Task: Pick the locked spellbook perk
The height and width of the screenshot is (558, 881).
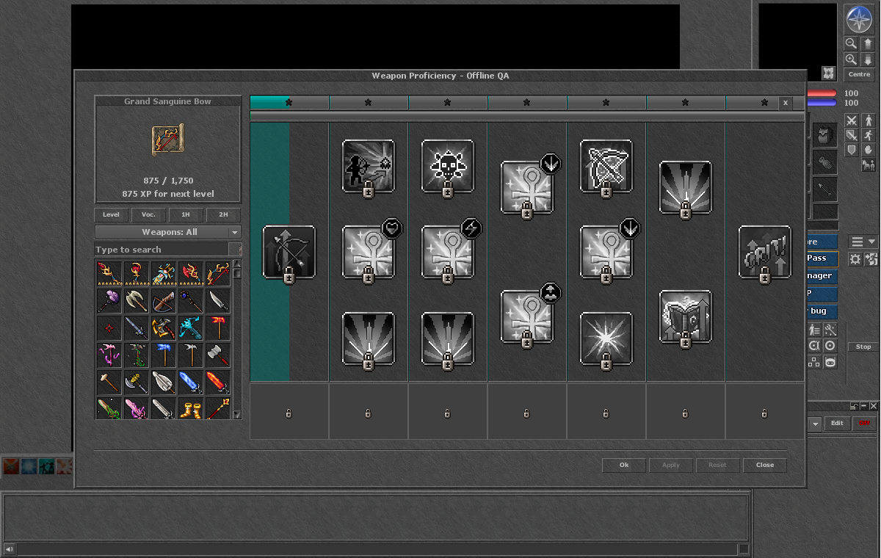Action: 686,316
